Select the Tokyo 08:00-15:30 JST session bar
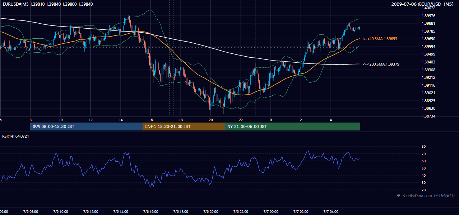The width and height of the screenshot is (459, 215). [86, 126]
